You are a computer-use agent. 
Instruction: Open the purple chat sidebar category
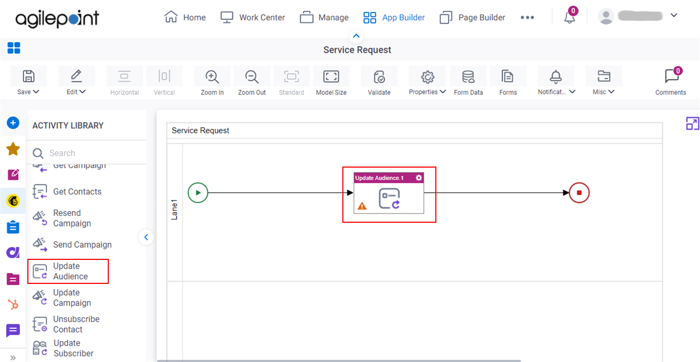tap(13, 330)
